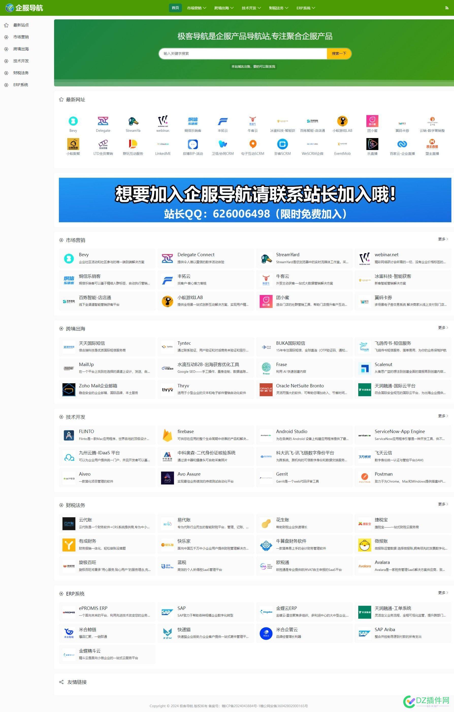Open the 小赛数智 icon
This screenshot has width=454, height=712.
point(73,144)
